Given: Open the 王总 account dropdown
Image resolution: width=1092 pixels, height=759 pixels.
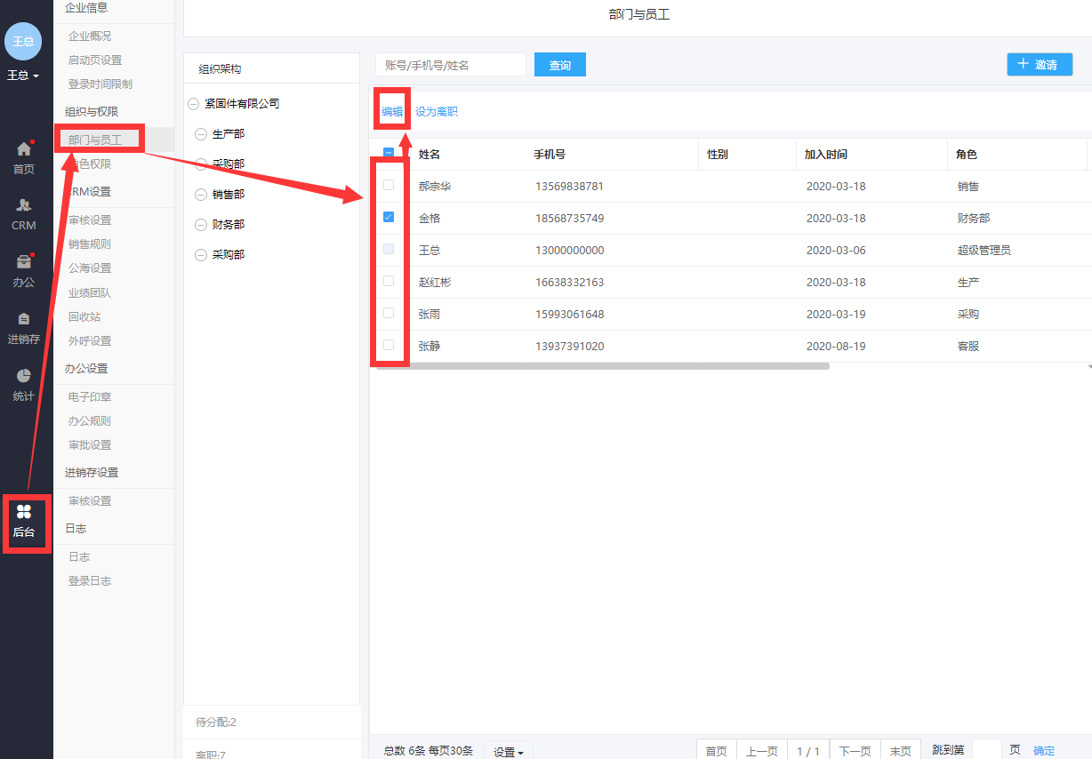Looking at the screenshot, I should pos(23,76).
